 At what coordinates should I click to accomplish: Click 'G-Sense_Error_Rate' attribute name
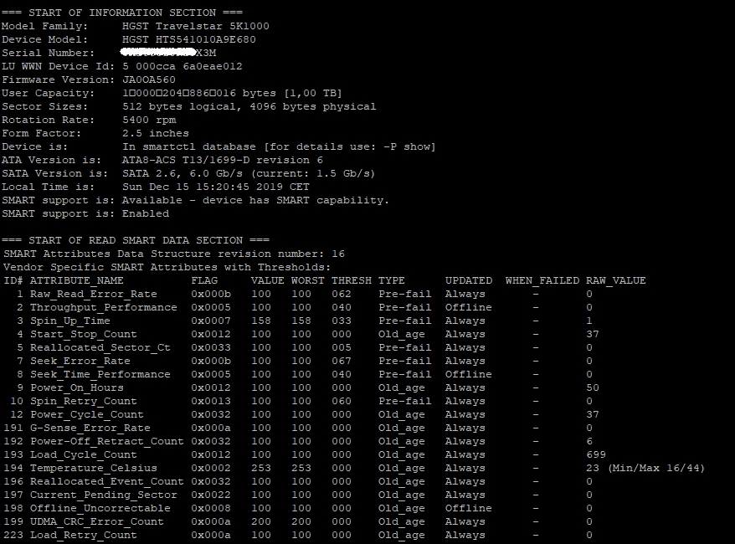coord(90,429)
